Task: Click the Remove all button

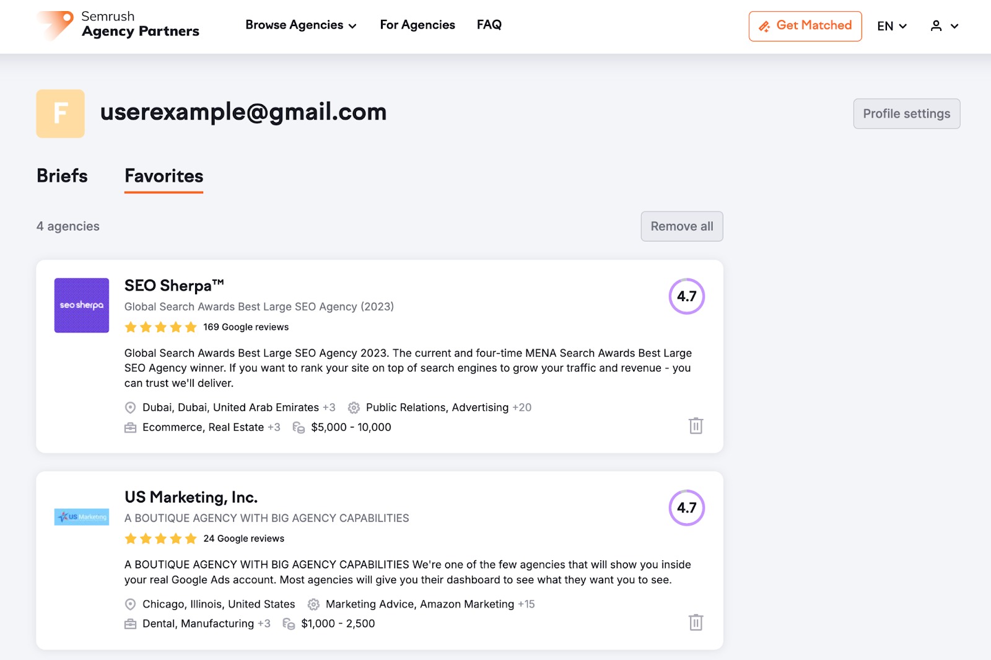Action: tap(681, 226)
